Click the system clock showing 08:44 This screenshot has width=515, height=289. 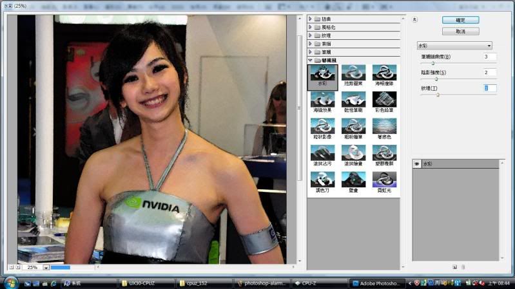499,283
